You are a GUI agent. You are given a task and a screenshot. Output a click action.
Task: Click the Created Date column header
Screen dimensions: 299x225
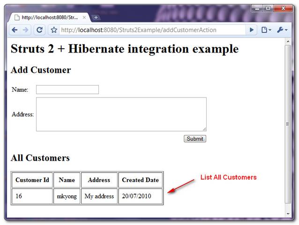pos(140,180)
